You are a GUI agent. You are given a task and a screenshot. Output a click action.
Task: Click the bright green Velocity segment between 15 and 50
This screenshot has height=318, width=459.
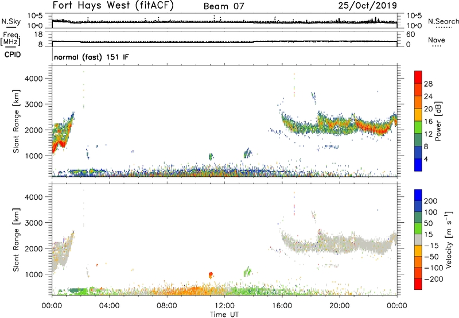click(418, 228)
